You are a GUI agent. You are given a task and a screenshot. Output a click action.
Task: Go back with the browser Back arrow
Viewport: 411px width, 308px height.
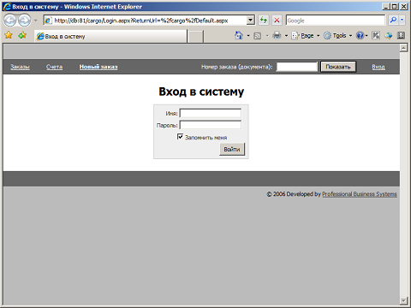coord(10,21)
